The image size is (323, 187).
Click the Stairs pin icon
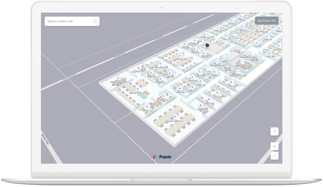point(207,45)
